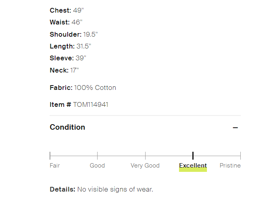Click the Very Good condition label
The width and height of the screenshot is (262, 203).
coord(145,166)
